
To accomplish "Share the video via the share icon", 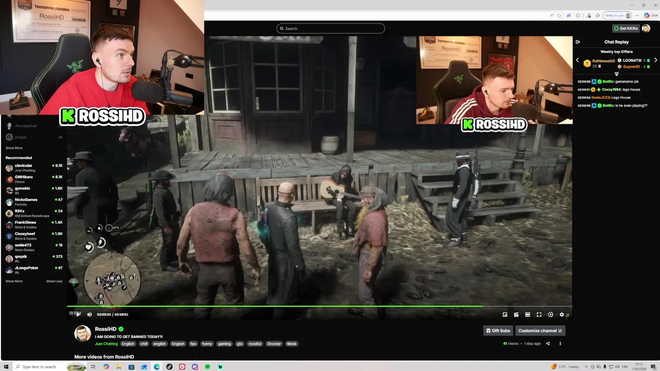I will 548,344.
